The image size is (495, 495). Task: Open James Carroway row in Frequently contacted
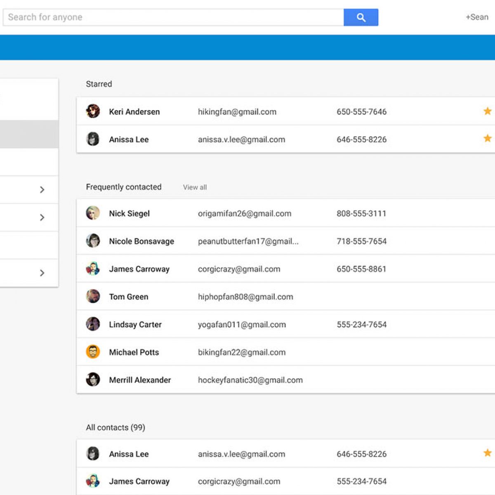pyautogui.click(x=139, y=269)
